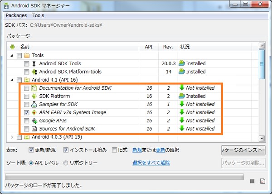Toggle the インストール済み display checkbox

(x=66, y=150)
